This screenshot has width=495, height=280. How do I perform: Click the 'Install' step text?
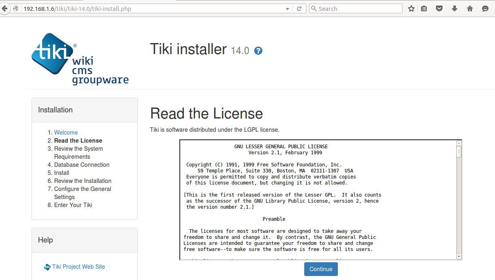[61, 173]
